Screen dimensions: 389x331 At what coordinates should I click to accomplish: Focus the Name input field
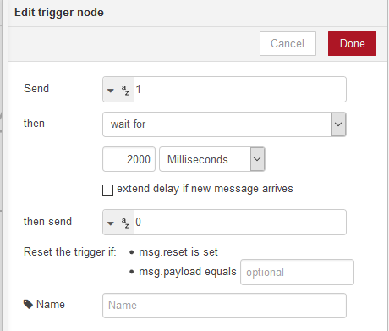[x=224, y=306]
